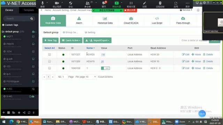
Task: Delete the HDW10 tag
Action: click(208, 61)
